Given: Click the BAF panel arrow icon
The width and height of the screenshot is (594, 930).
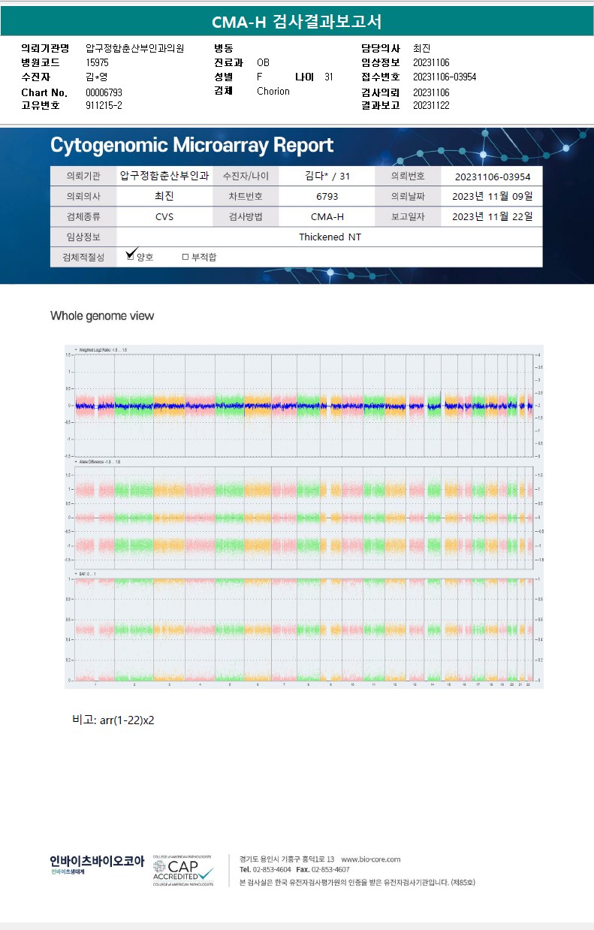Looking at the screenshot, I should click(x=77, y=574).
